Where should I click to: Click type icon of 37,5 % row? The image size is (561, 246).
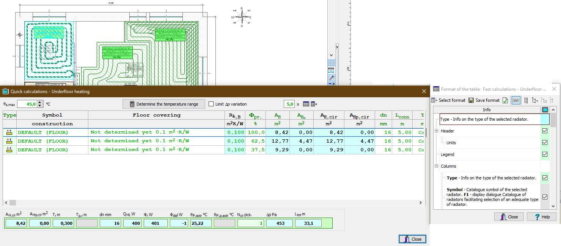pyautogui.click(x=9, y=150)
